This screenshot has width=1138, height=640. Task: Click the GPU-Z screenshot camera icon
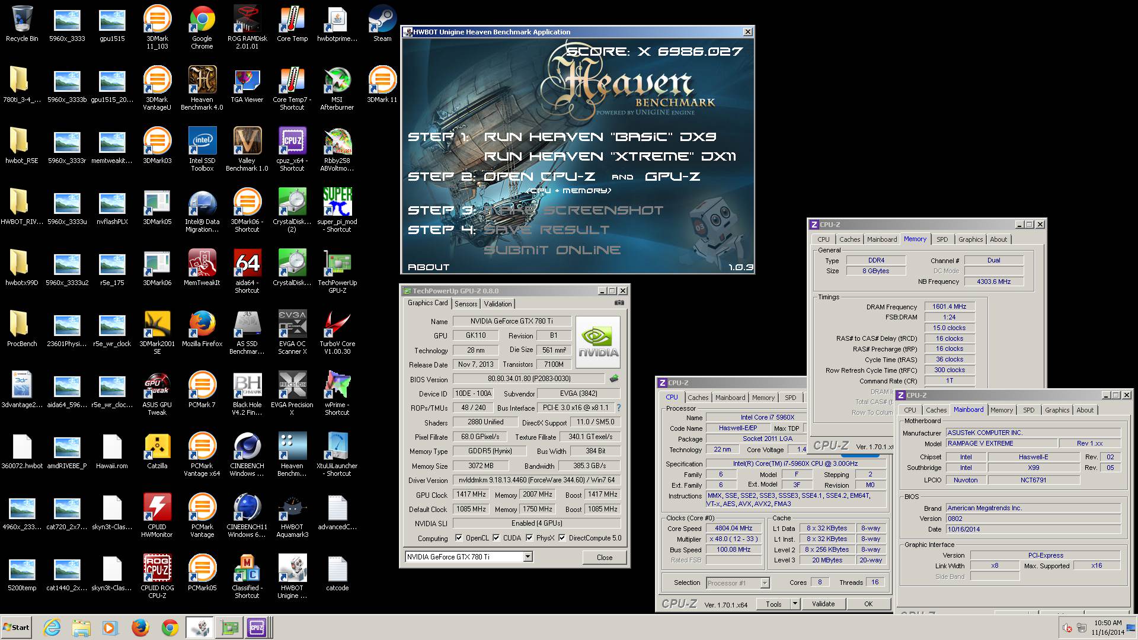point(619,303)
